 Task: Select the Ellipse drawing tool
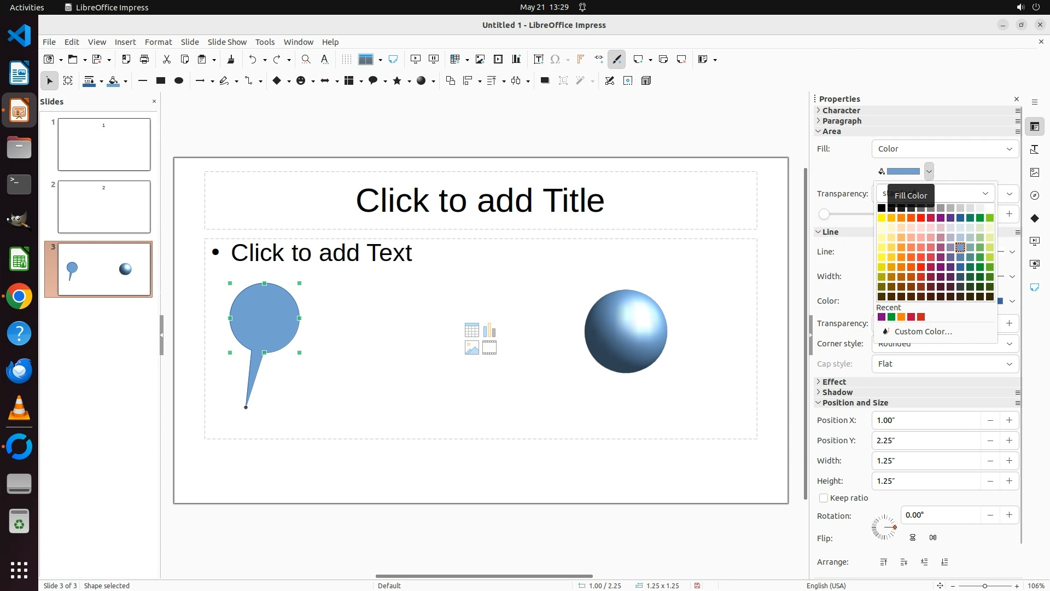(x=178, y=80)
